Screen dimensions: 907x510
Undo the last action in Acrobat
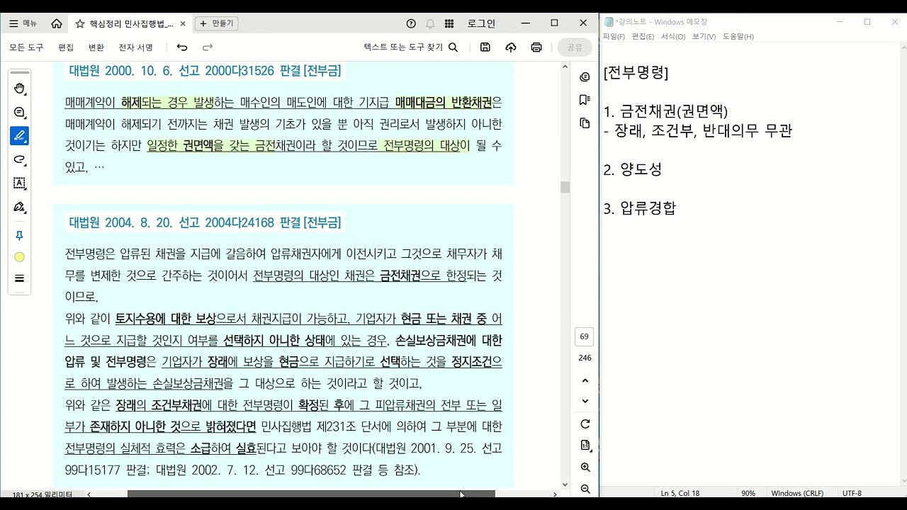point(182,47)
